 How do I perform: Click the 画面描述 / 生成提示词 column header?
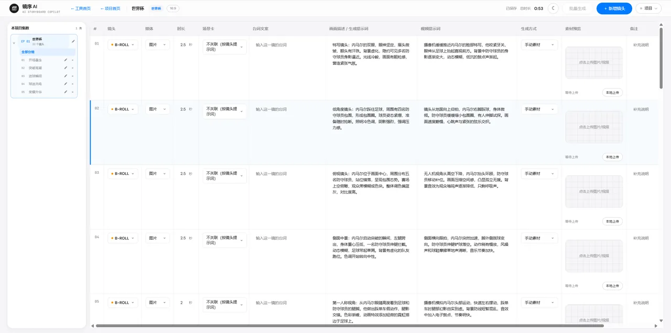349,29
